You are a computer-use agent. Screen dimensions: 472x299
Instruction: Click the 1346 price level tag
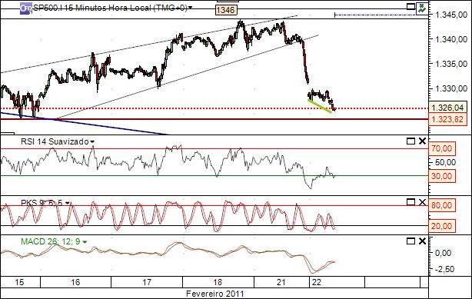226,10
